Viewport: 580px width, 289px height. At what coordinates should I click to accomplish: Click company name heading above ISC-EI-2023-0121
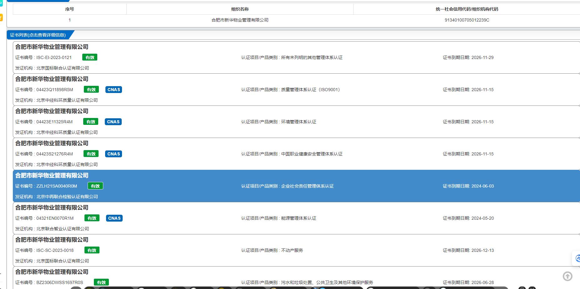(x=52, y=47)
